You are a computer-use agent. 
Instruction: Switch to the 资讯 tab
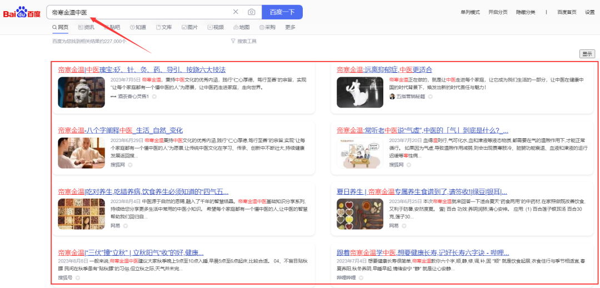click(86, 27)
